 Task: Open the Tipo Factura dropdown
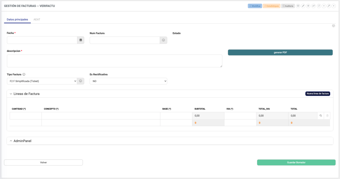pyautogui.click(x=42, y=81)
